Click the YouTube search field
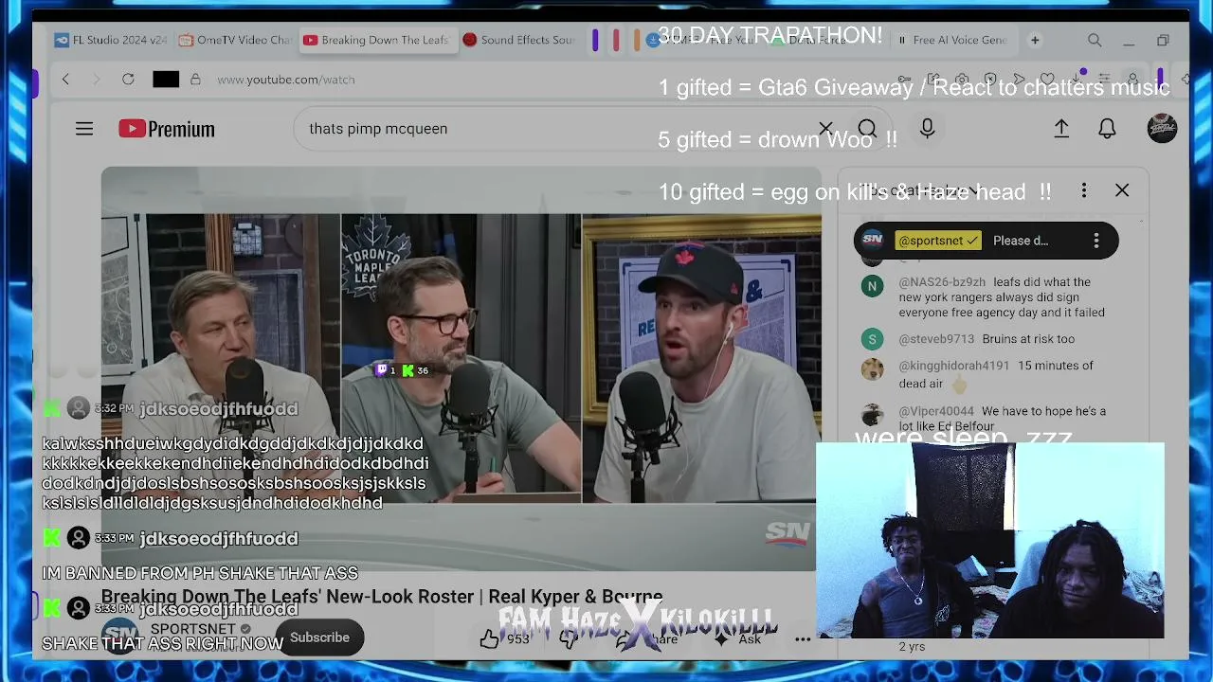Screen dimensions: 1213x682 pyautogui.click(x=559, y=129)
